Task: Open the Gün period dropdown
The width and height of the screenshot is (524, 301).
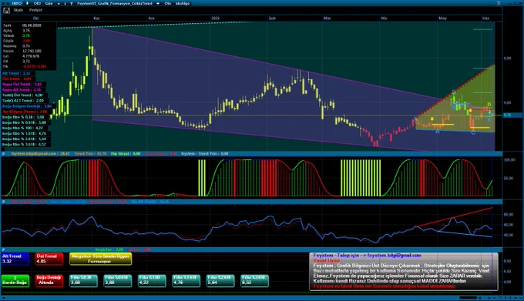Action: tap(49, 3)
